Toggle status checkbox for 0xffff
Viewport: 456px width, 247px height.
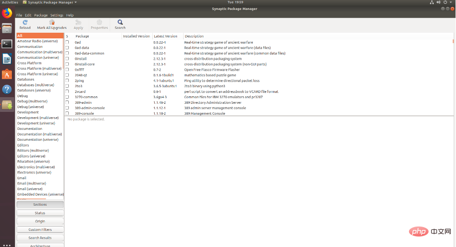[x=67, y=70]
